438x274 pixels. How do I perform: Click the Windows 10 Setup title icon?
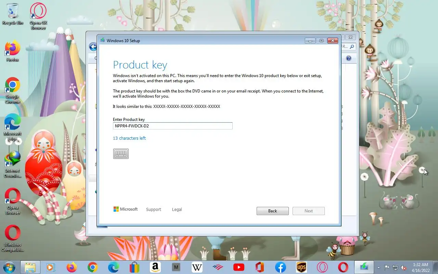pyautogui.click(x=102, y=40)
